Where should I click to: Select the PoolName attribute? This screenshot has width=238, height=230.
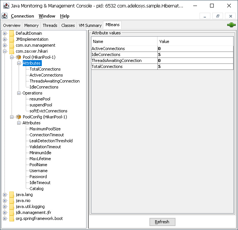click(x=38, y=165)
